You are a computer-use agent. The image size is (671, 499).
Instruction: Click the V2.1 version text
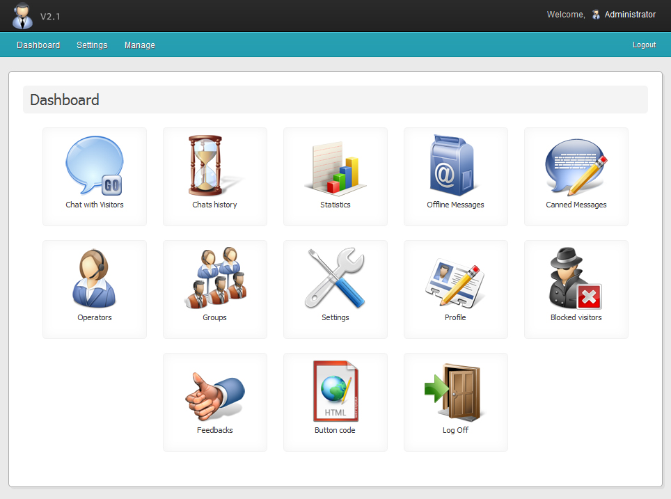pos(51,17)
